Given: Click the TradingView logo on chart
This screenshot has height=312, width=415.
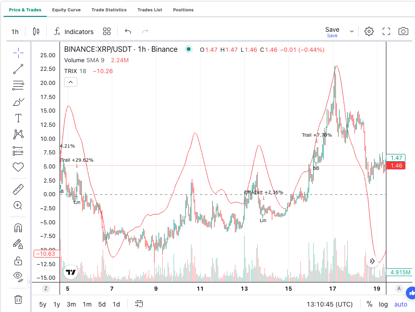Looking at the screenshot, I should (70, 272).
